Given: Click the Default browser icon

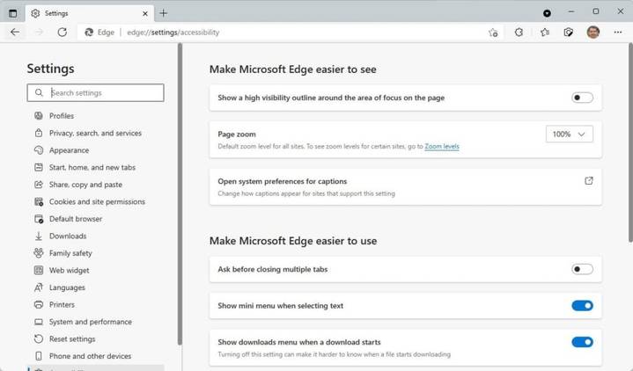Looking at the screenshot, I should (39, 219).
